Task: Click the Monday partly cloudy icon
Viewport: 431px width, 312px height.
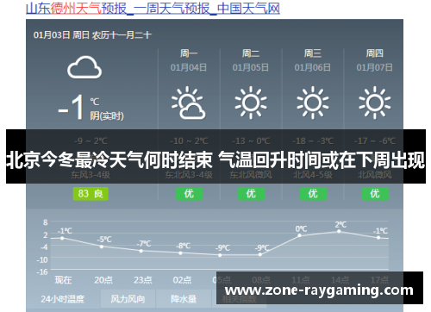Action: (x=189, y=103)
